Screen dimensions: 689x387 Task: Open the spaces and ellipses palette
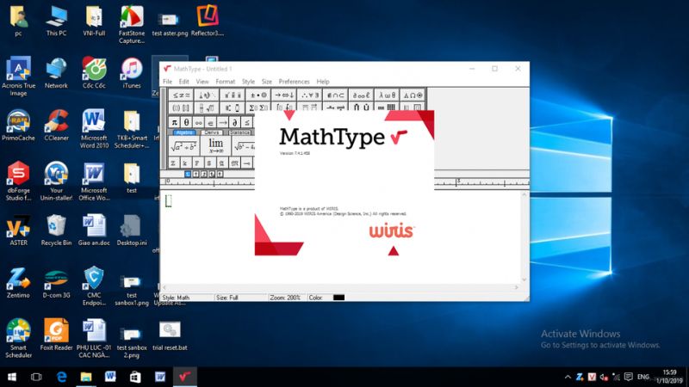(207, 95)
